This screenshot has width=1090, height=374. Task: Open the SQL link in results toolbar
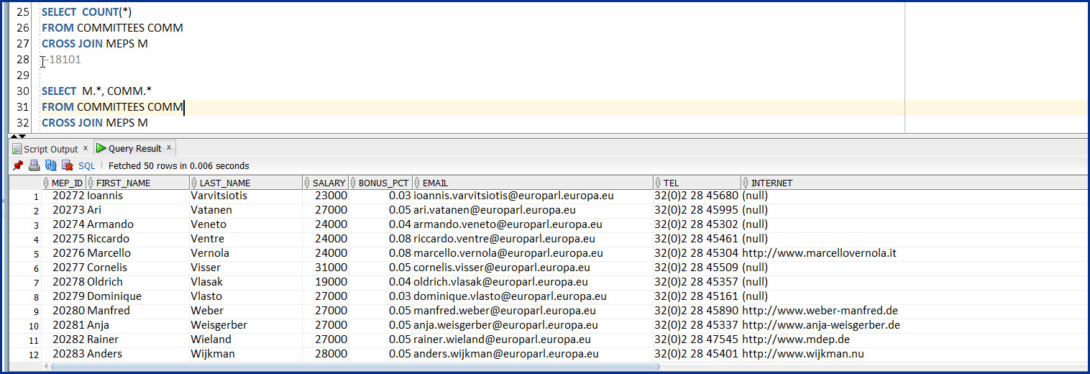click(87, 166)
